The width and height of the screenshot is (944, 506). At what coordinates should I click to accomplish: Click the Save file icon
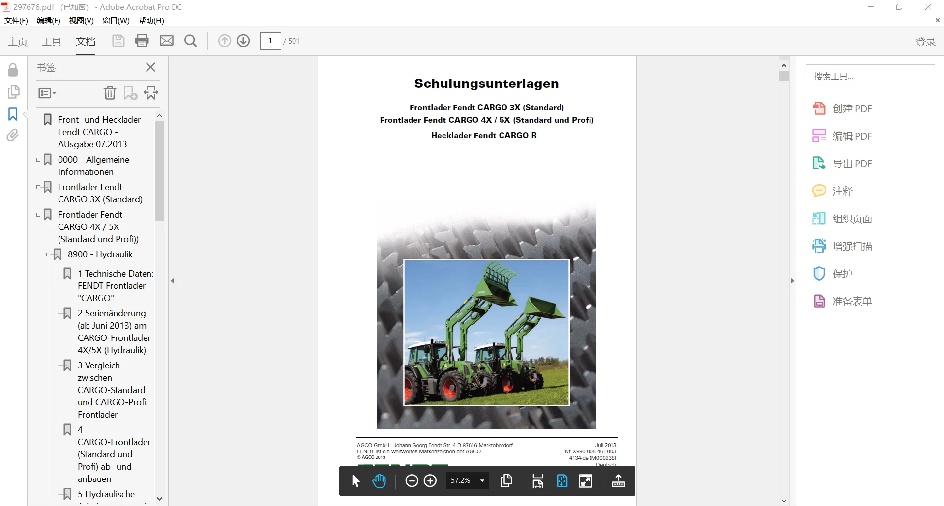click(118, 41)
